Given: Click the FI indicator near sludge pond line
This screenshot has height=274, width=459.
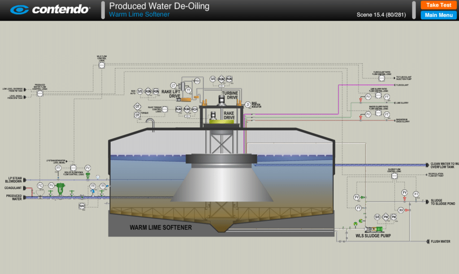Looking at the screenshot, I should pyautogui.click(x=416, y=194).
